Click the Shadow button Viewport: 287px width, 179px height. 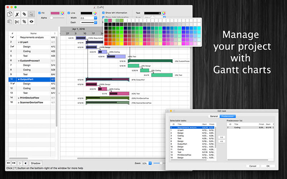tap(36, 163)
